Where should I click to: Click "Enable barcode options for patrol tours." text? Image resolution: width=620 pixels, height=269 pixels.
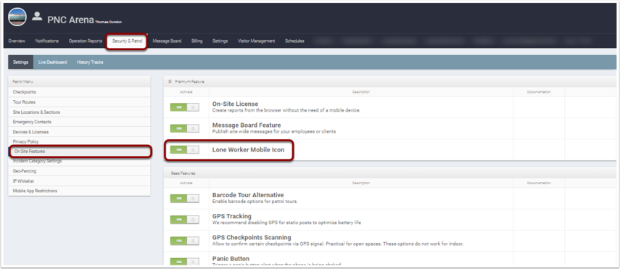255,202
